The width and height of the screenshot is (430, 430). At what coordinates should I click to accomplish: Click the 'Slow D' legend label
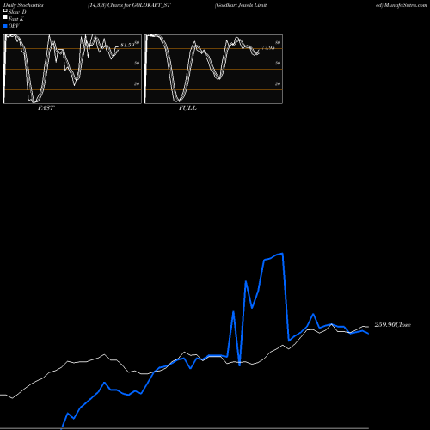tap(17, 12)
